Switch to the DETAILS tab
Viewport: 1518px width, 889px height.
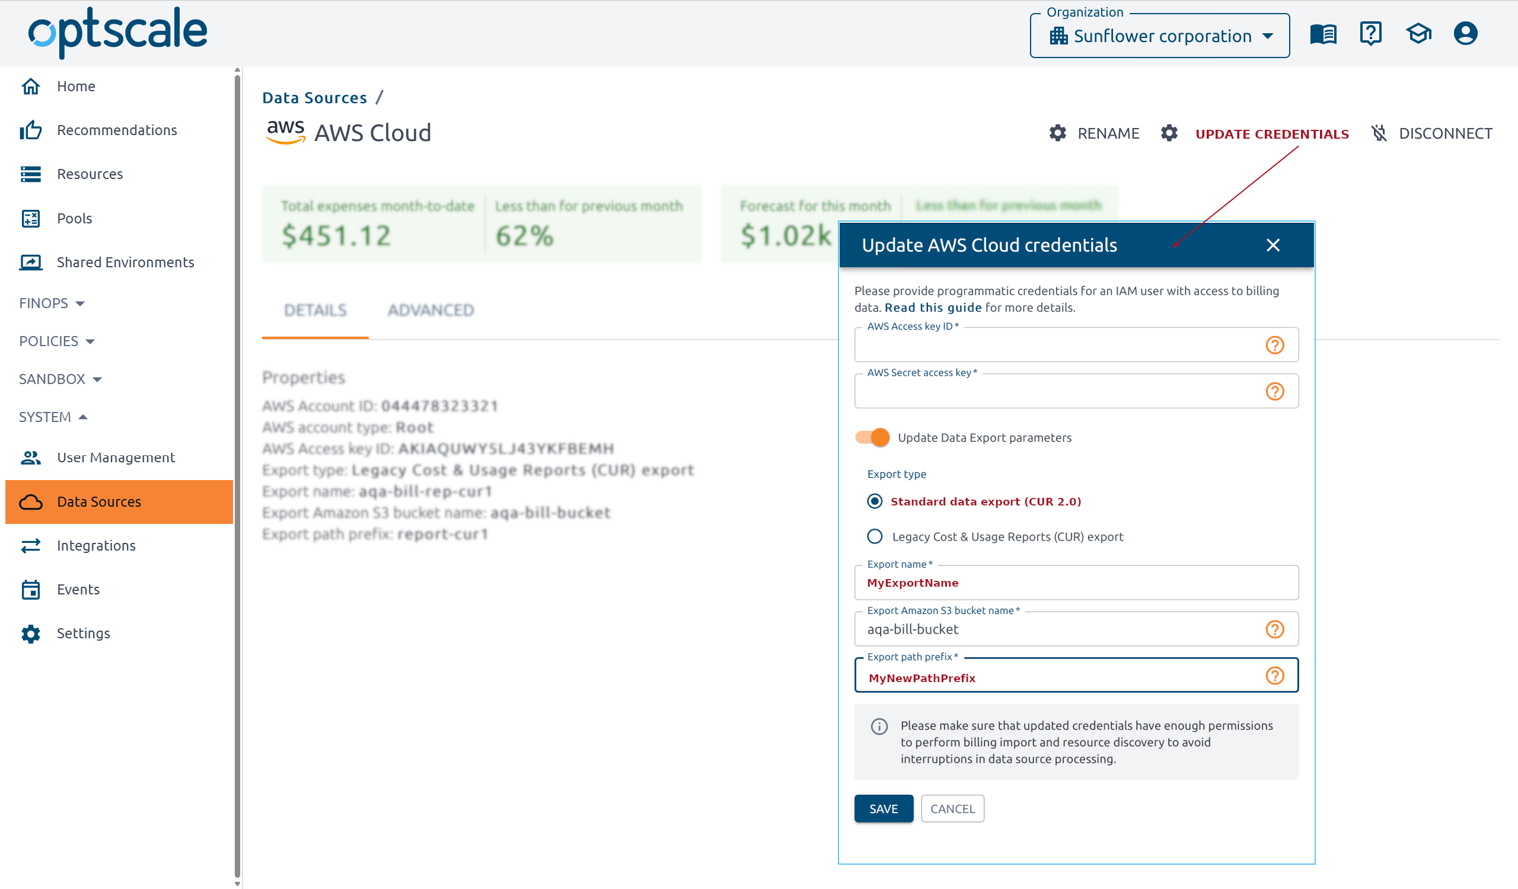tap(315, 311)
